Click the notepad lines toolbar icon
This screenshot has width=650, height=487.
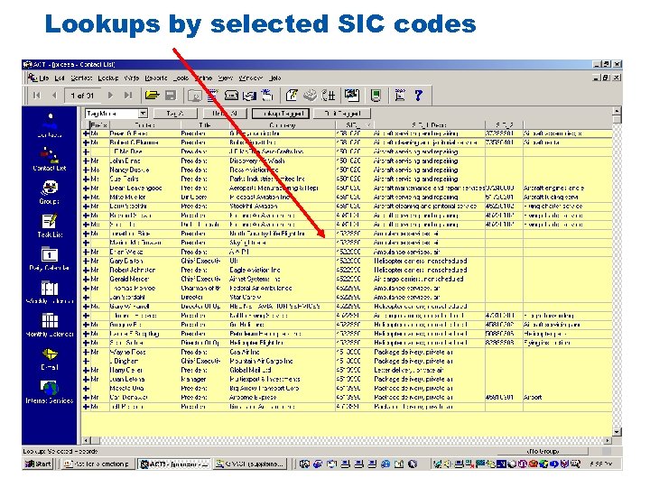[x=212, y=96]
